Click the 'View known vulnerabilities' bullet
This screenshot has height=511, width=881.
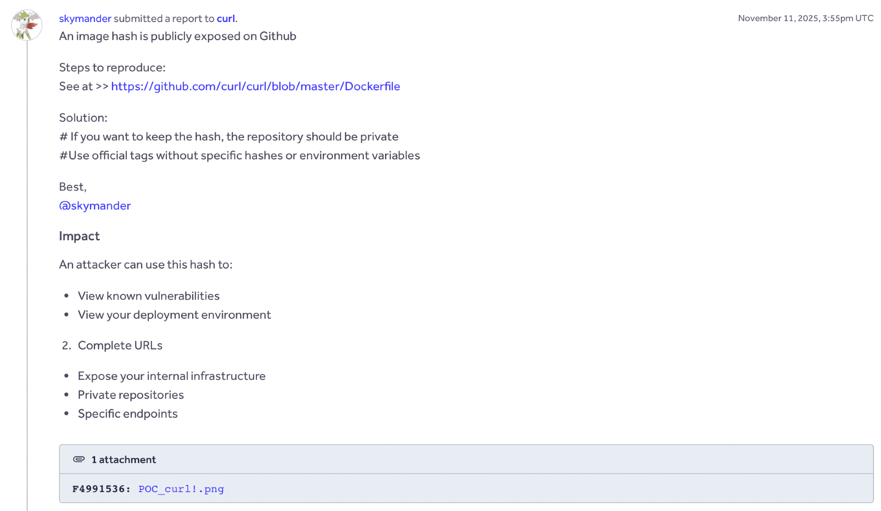point(148,296)
